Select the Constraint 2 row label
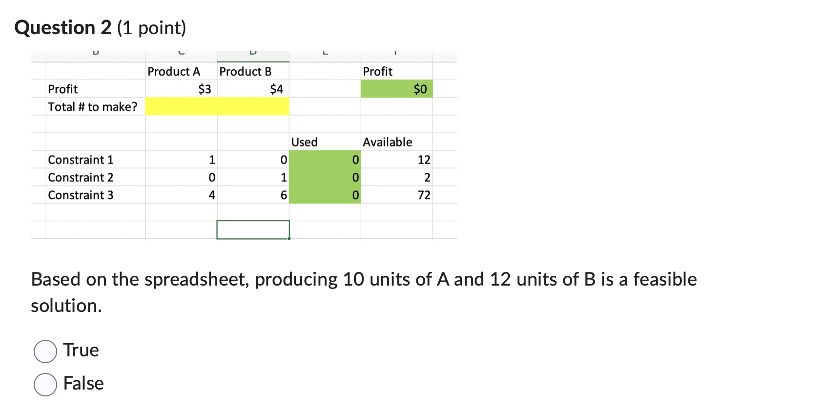 coord(81,177)
